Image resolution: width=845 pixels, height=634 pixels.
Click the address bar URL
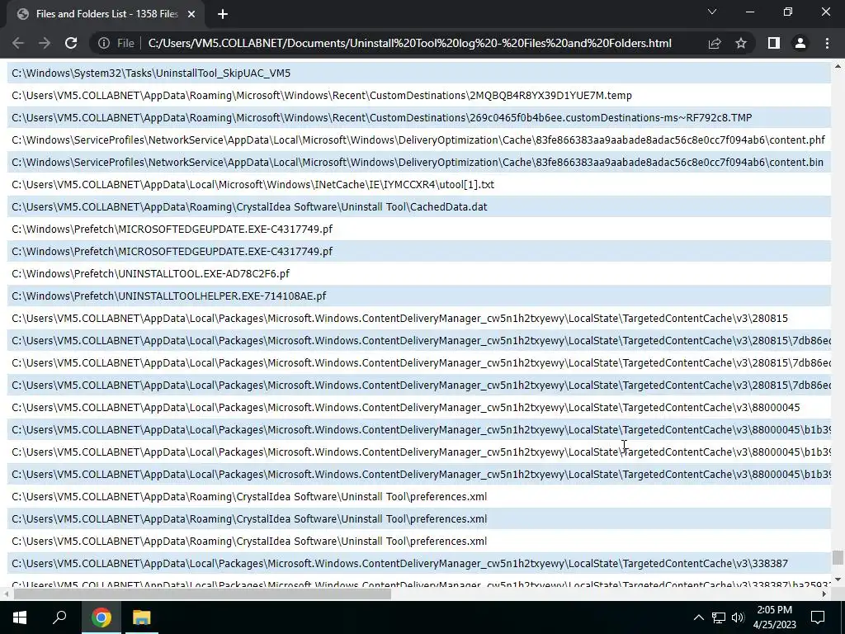[x=409, y=43]
